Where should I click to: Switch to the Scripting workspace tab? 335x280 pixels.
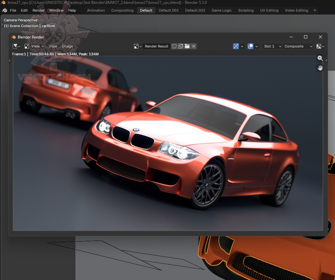pos(246,10)
